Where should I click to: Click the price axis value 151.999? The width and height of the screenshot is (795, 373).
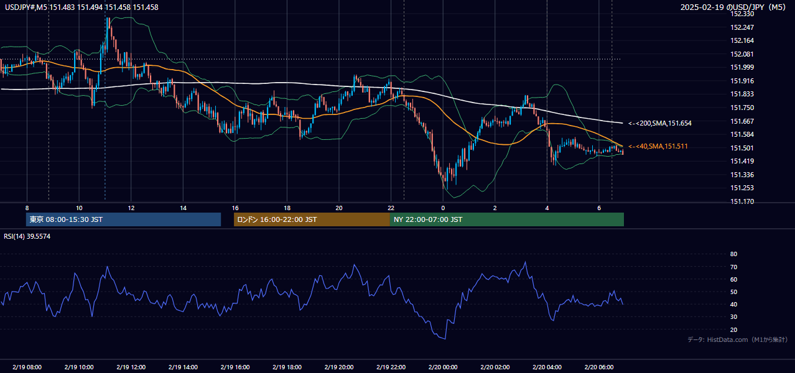coord(742,67)
